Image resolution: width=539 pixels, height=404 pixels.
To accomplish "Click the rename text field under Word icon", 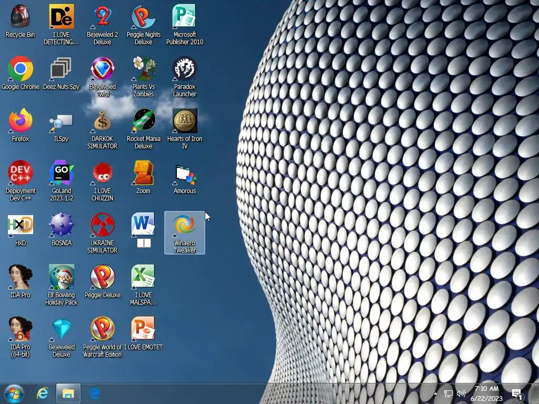I will [x=144, y=243].
